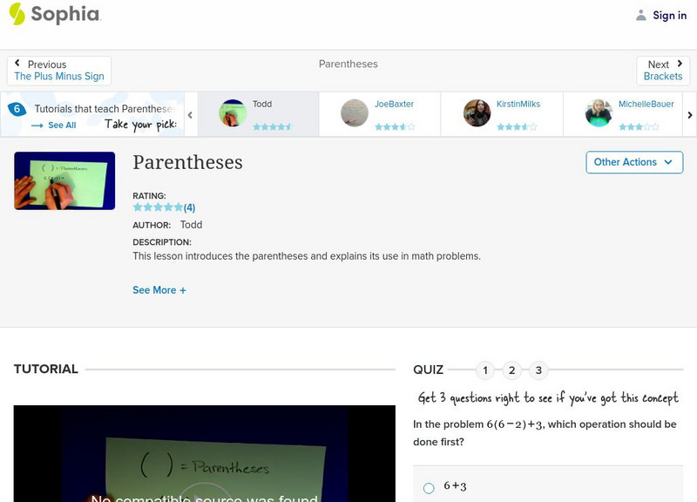Click the author name Todd

tap(191, 225)
